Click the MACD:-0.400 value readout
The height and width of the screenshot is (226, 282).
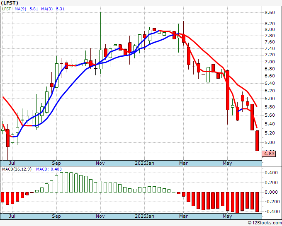49,169
